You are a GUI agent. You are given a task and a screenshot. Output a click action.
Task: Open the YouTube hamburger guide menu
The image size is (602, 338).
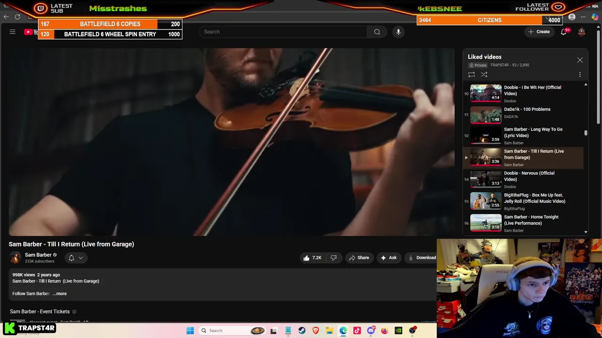tap(13, 32)
